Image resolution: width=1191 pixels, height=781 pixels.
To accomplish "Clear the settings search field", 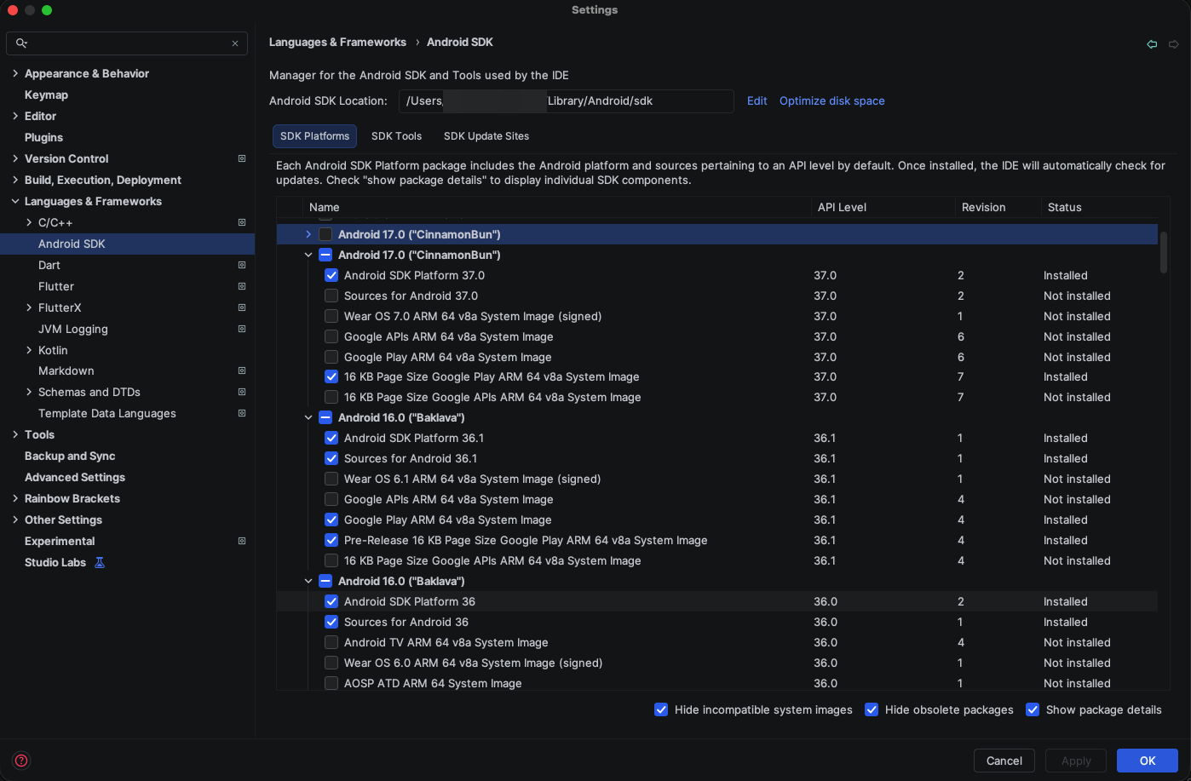I will tap(235, 43).
